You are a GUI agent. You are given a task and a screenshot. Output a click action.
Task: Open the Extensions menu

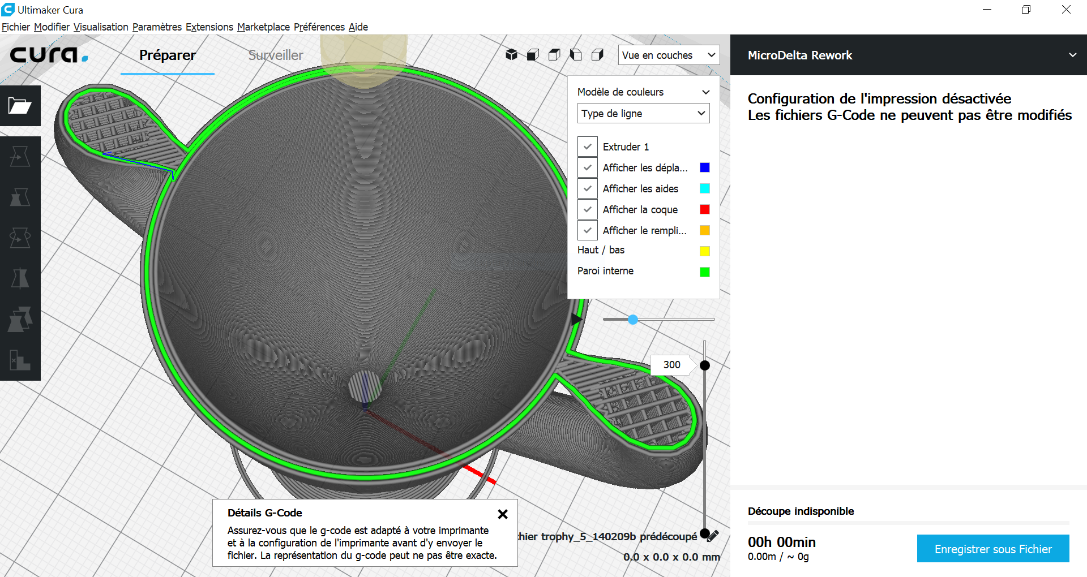209,27
